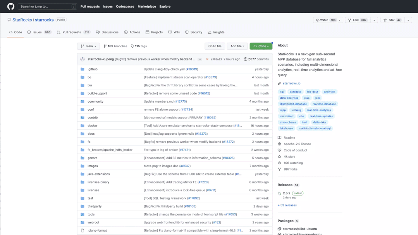Click the fork icon beside 887 forks
Viewport: 418px width, 235px height.
[279, 169]
